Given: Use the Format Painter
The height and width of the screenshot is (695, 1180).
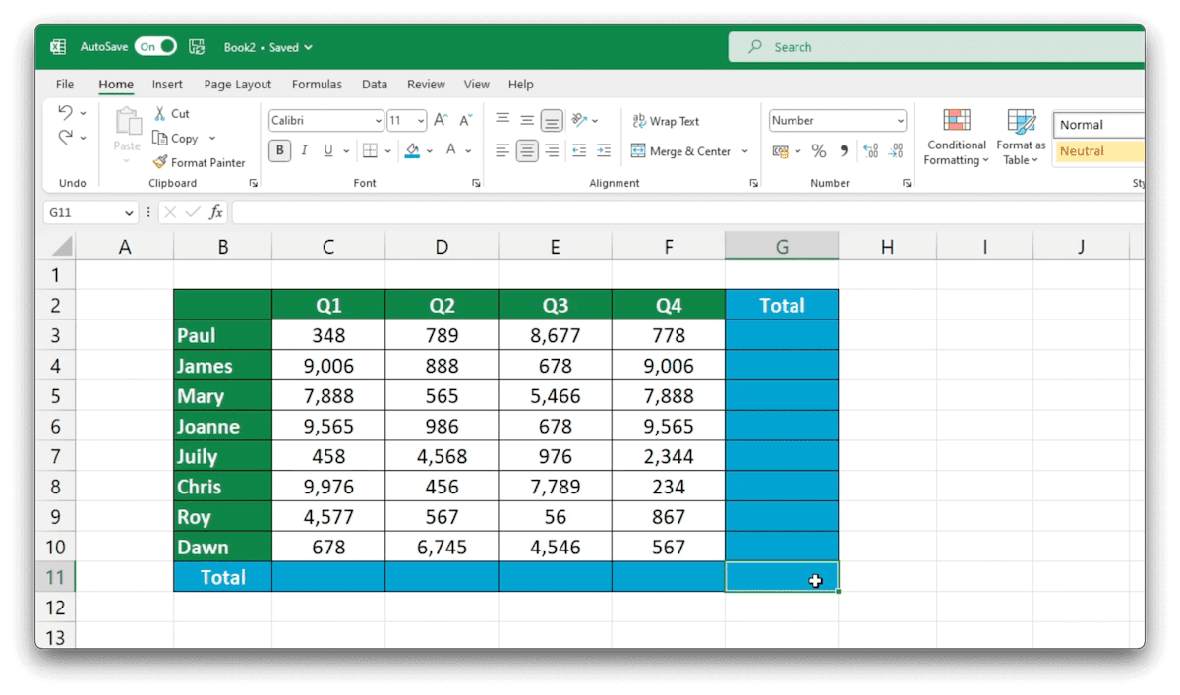Looking at the screenshot, I should tap(201, 161).
